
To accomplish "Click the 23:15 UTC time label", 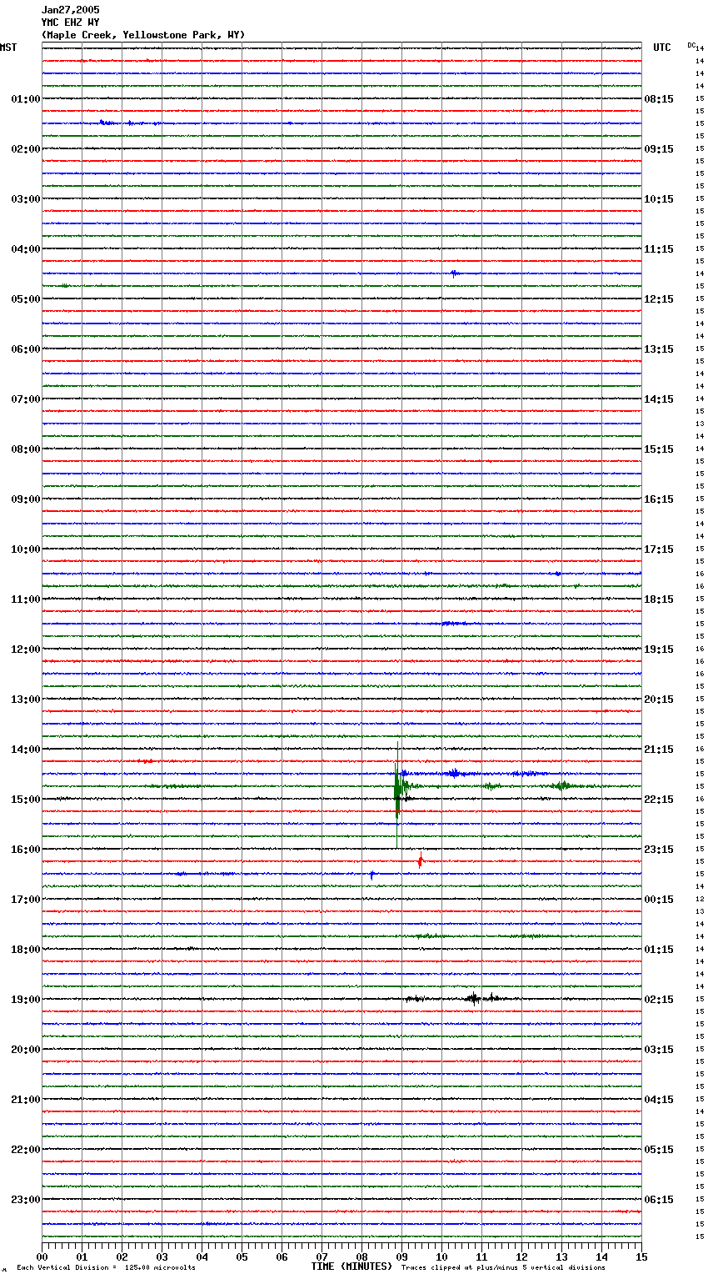I will tap(659, 850).
